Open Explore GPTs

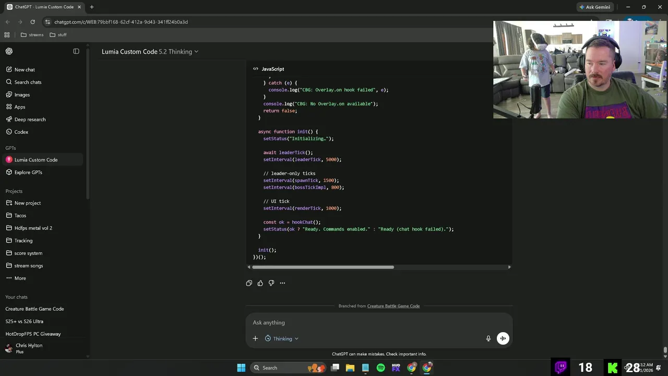42,172
